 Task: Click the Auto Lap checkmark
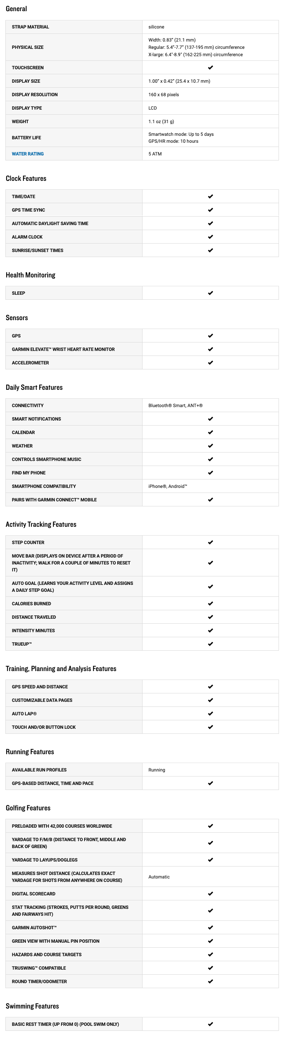coord(210,714)
